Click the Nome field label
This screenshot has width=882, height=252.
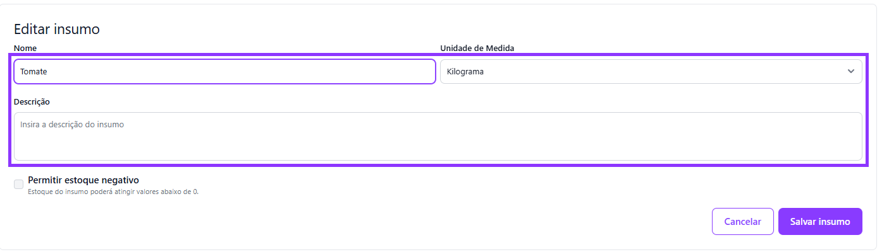pos(25,49)
